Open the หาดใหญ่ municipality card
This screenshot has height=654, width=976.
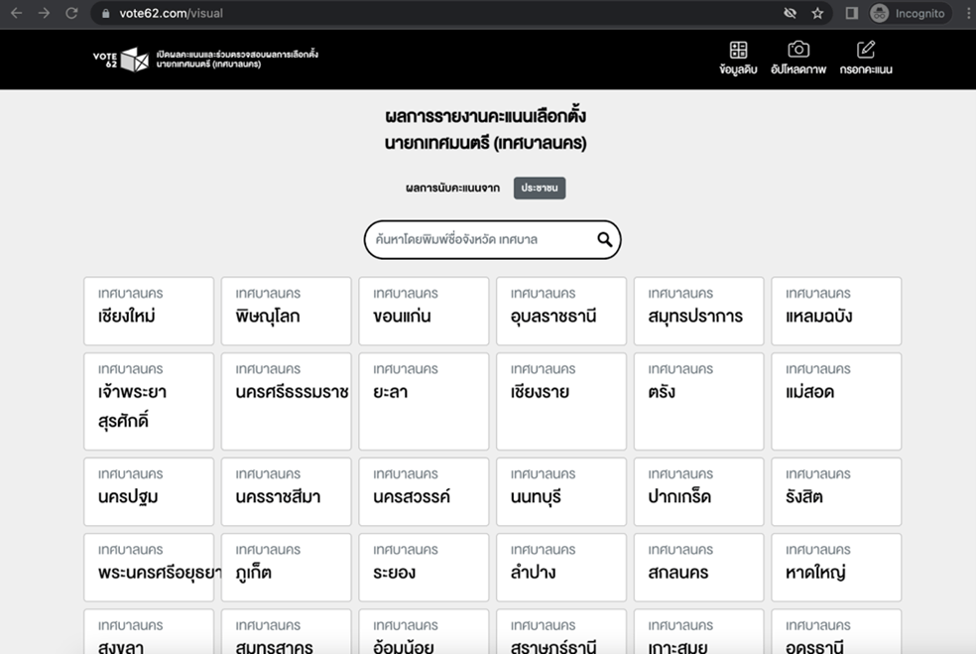[836, 567]
